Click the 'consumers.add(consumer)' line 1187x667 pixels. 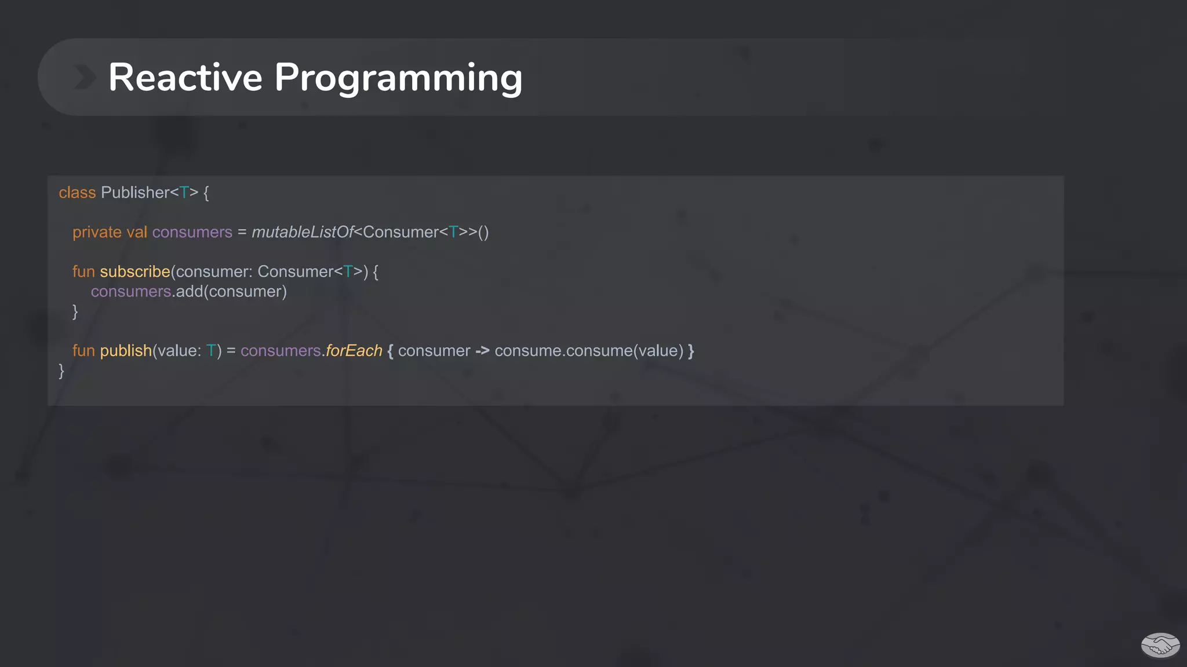(x=189, y=291)
